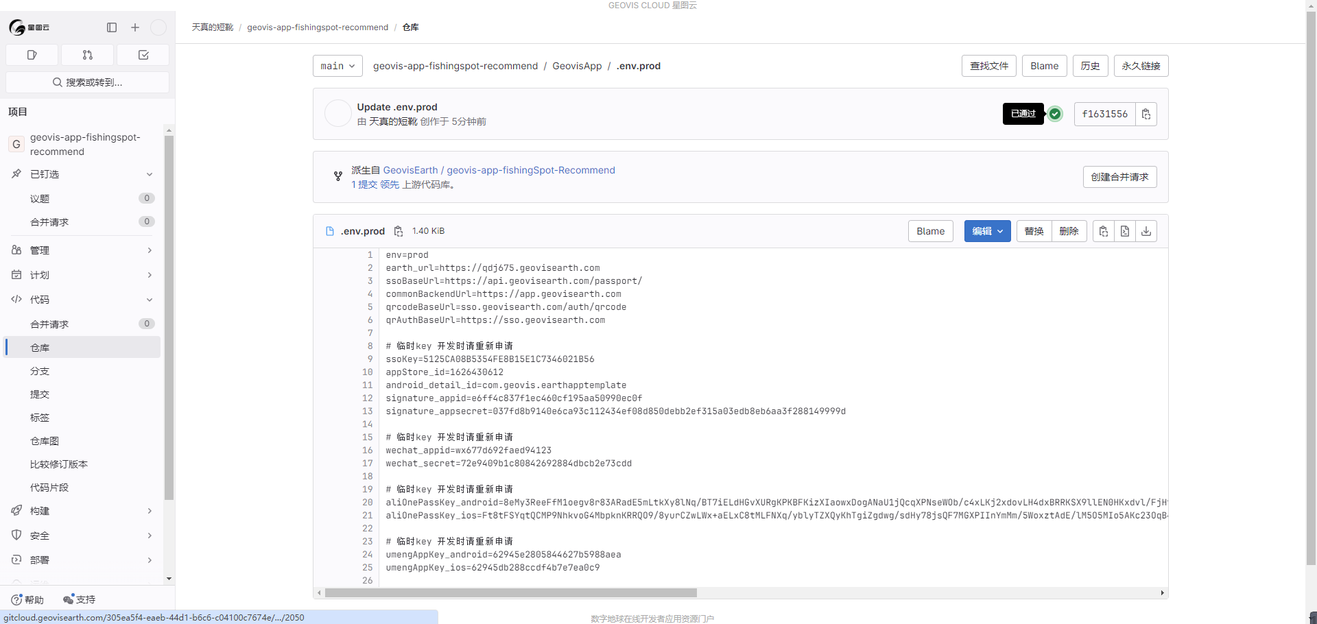Click the .env.prod file icon

click(330, 231)
